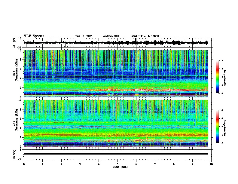Click tick label "8" on the Time axis

[x=174, y=164]
